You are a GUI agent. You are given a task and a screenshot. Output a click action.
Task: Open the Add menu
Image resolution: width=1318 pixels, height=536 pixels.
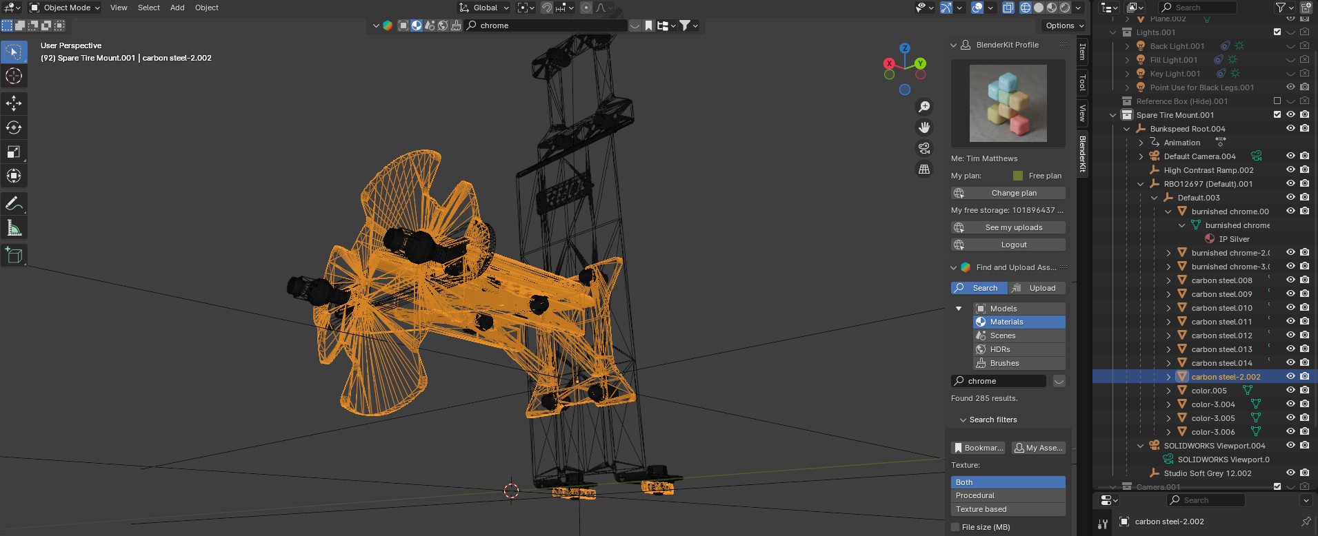[177, 8]
